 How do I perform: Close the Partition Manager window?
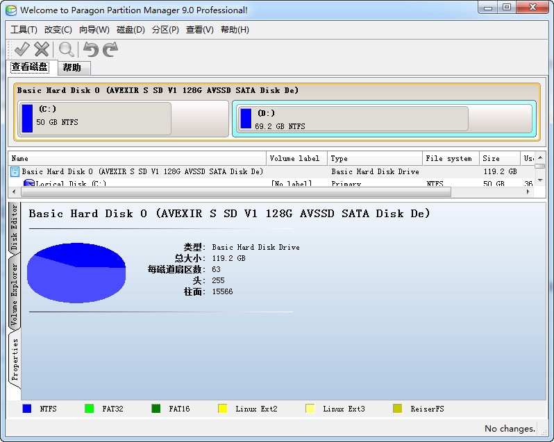(532, 8)
